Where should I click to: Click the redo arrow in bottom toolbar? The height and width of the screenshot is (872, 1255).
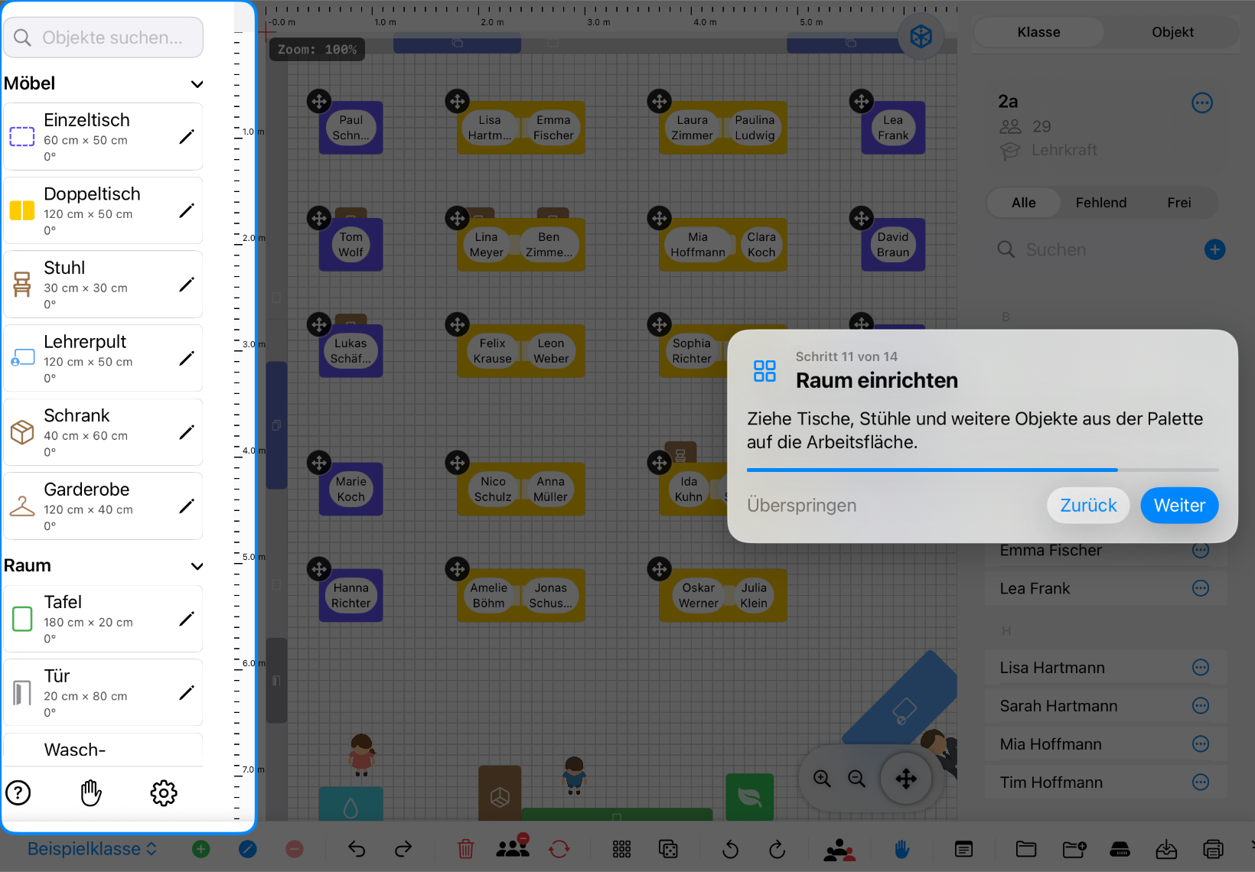point(403,849)
